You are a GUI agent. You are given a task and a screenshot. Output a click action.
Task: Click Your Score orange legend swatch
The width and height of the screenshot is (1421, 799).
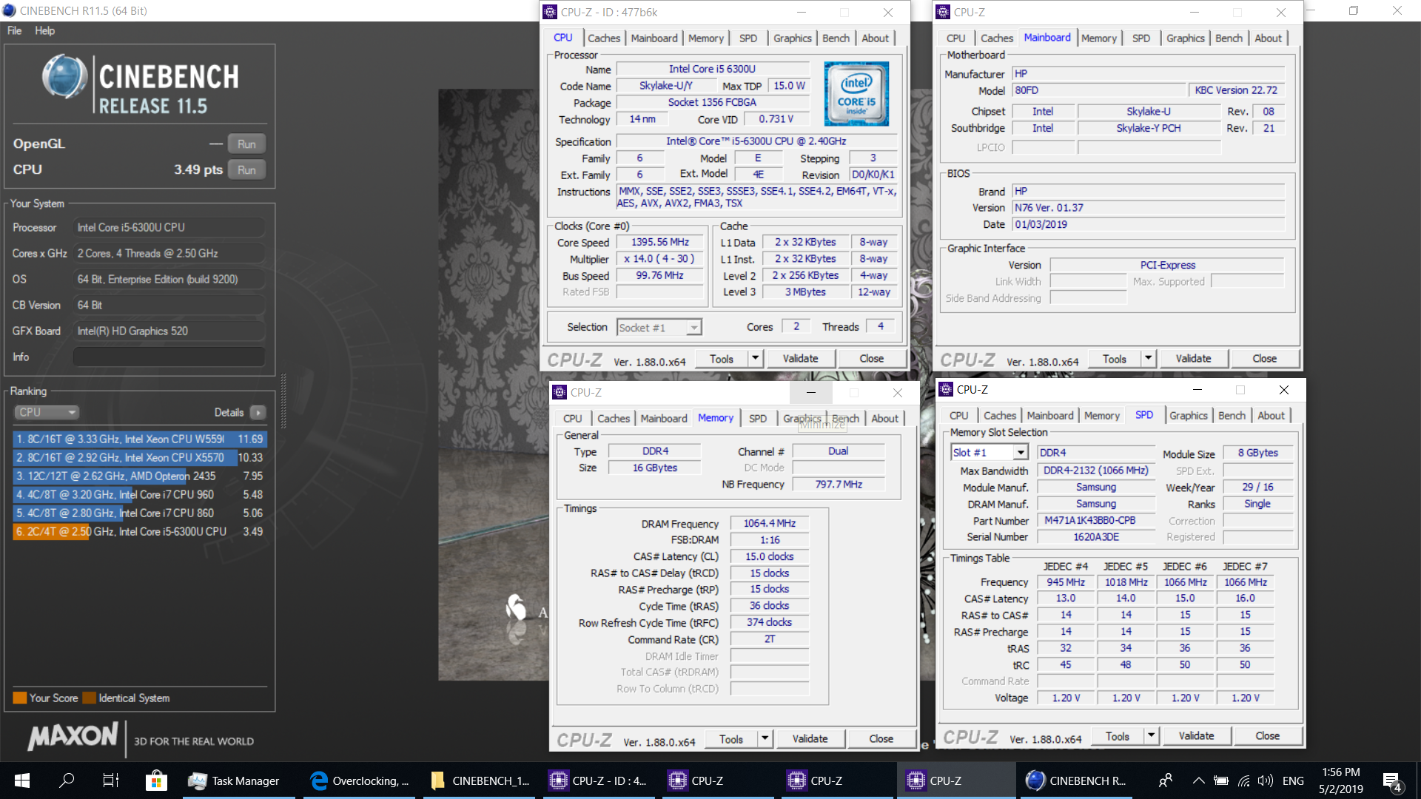click(x=20, y=698)
